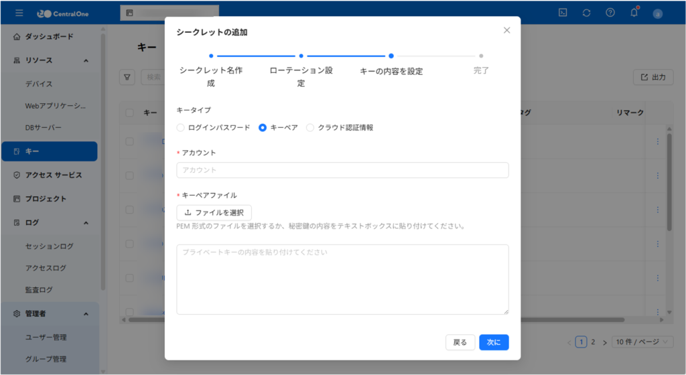Select the クラウド認証情報 radio option

310,127
